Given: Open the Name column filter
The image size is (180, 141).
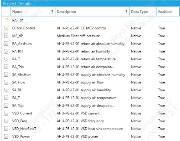Looking at the screenshot, I should point(52,11).
